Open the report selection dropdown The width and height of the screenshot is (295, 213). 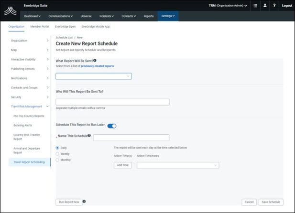coord(94,76)
